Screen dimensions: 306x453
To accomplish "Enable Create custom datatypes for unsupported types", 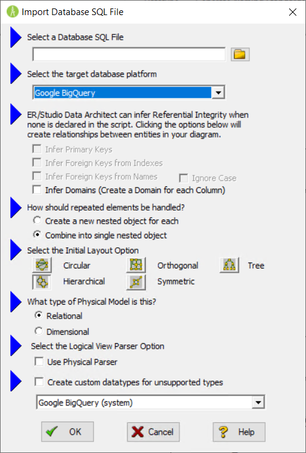I will point(39,382).
